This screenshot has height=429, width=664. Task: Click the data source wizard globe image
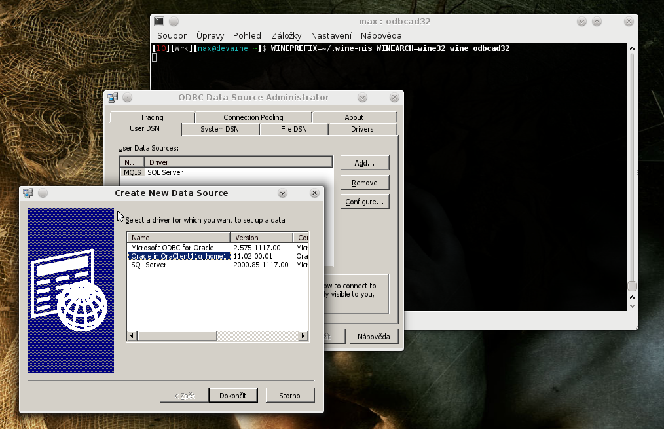click(x=71, y=291)
